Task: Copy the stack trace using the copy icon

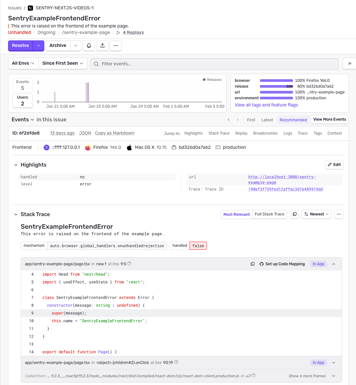Action: [294, 214]
